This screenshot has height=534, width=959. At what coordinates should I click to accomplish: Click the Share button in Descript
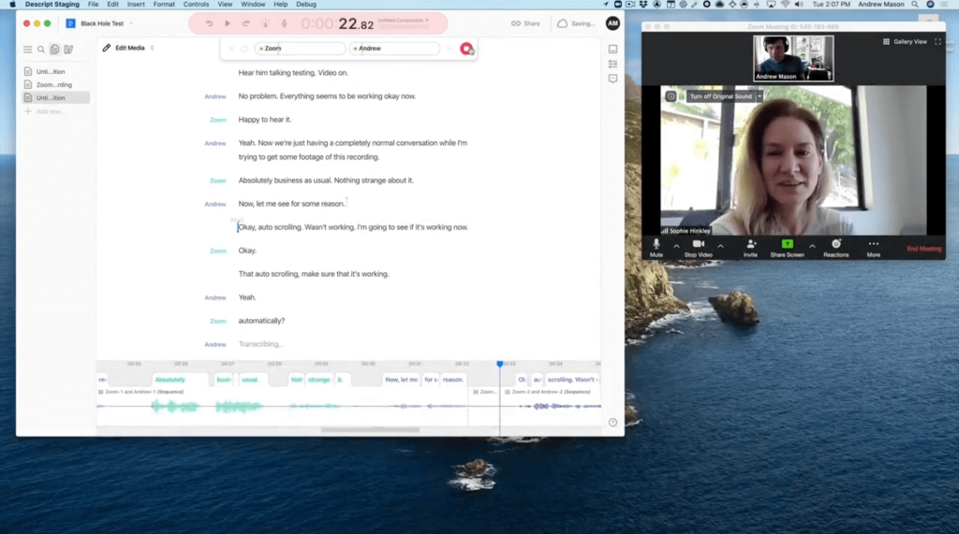(x=525, y=23)
